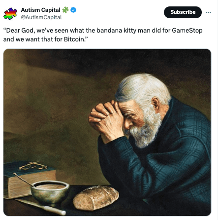
Task: Click the knife on the table
Action: pyautogui.click(x=41, y=207)
